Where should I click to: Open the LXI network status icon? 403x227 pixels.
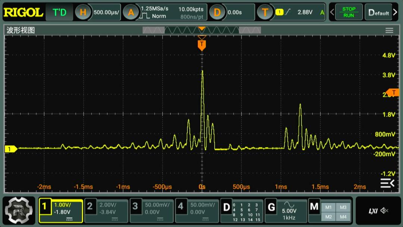coord(373,211)
